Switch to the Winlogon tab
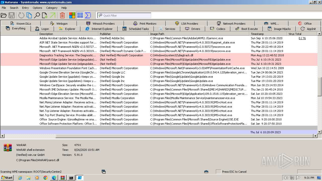 (59, 23)
